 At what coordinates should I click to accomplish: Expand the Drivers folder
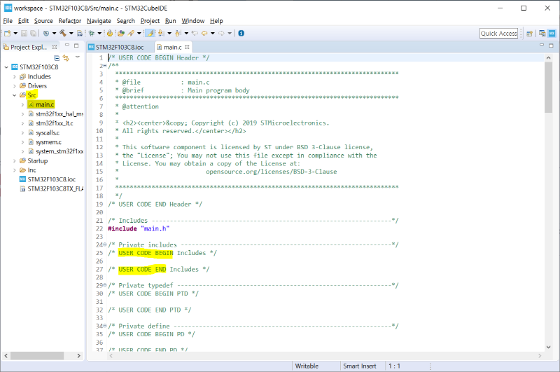[15, 86]
